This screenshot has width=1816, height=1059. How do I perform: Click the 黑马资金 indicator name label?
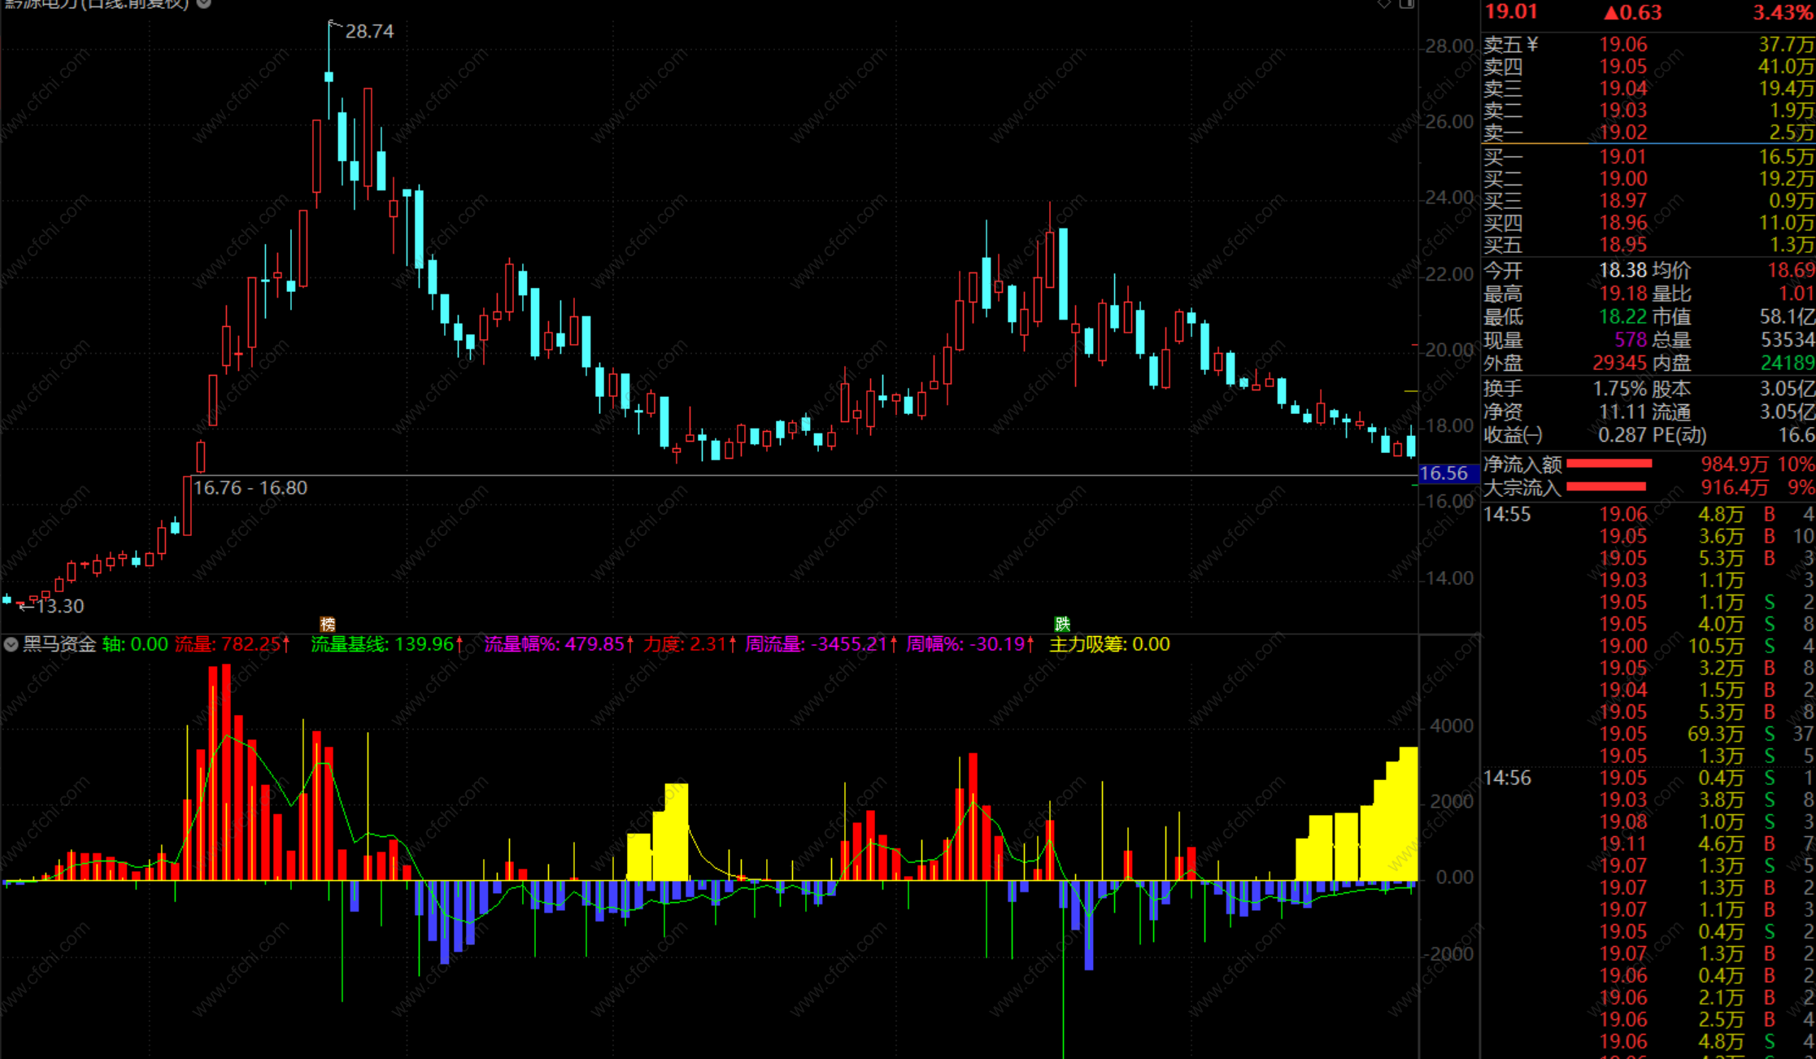tap(59, 645)
